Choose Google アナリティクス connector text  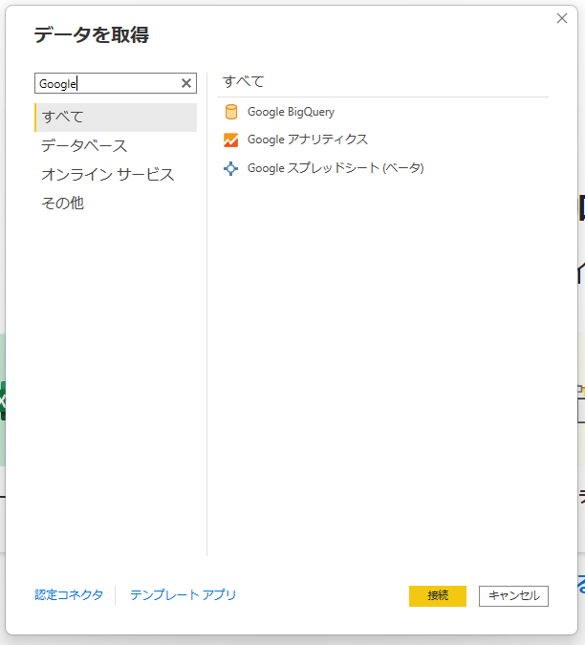[307, 140]
